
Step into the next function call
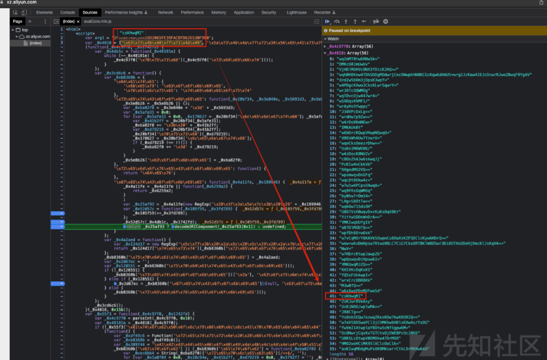coord(346,21)
